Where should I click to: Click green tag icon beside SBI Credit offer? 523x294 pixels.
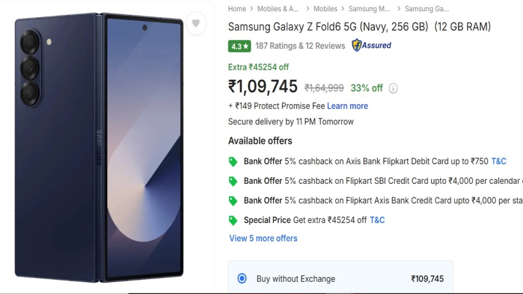point(233,181)
